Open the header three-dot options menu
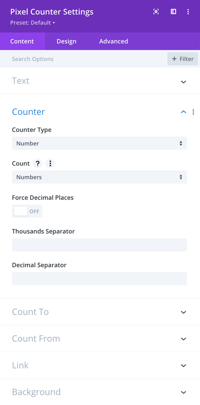The width and height of the screenshot is (200, 405). pyautogui.click(x=188, y=12)
